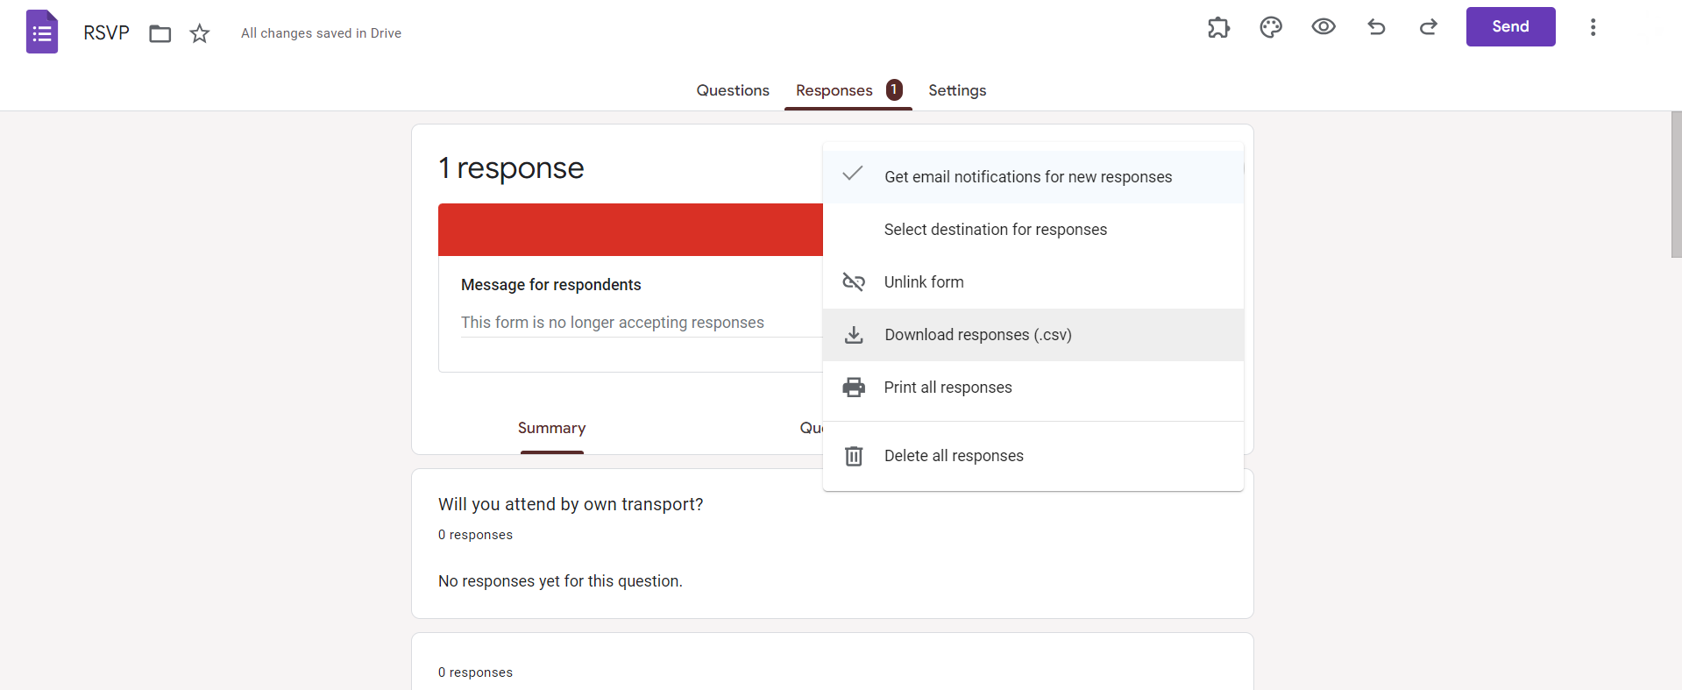1682x690 pixels.
Task: Open the add-ons puzzle icon
Action: [1218, 27]
